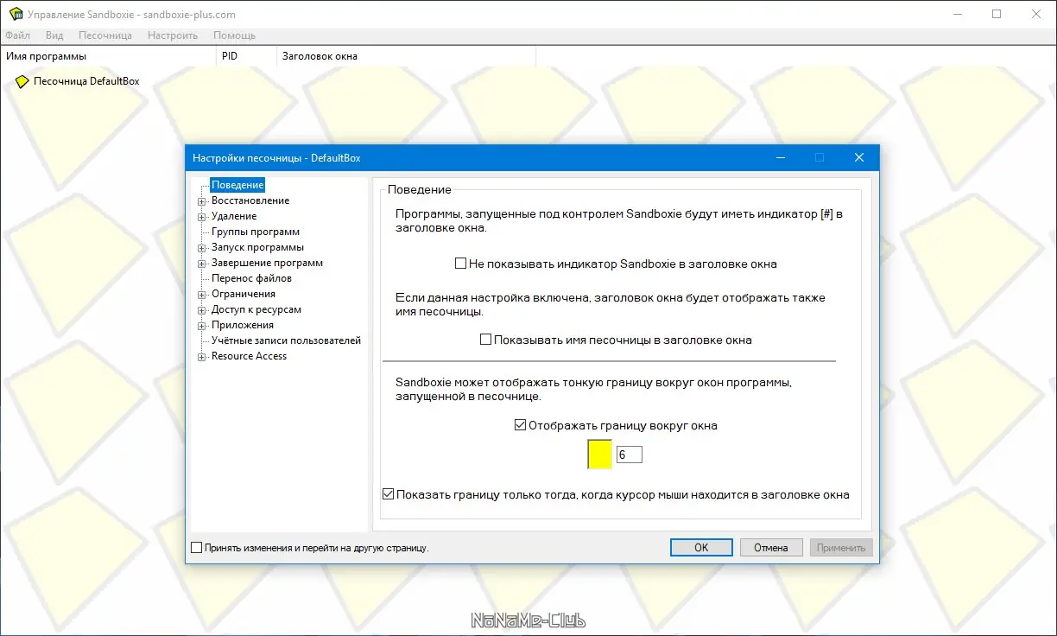Minimize the Управление Sandboxie main window
The height and width of the screenshot is (636, 1057).
point(957,14)
